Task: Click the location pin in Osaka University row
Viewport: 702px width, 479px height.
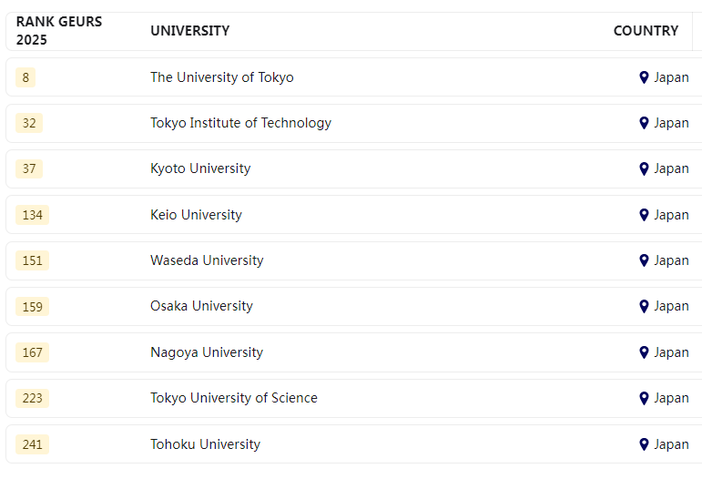Action: [644, 306]
